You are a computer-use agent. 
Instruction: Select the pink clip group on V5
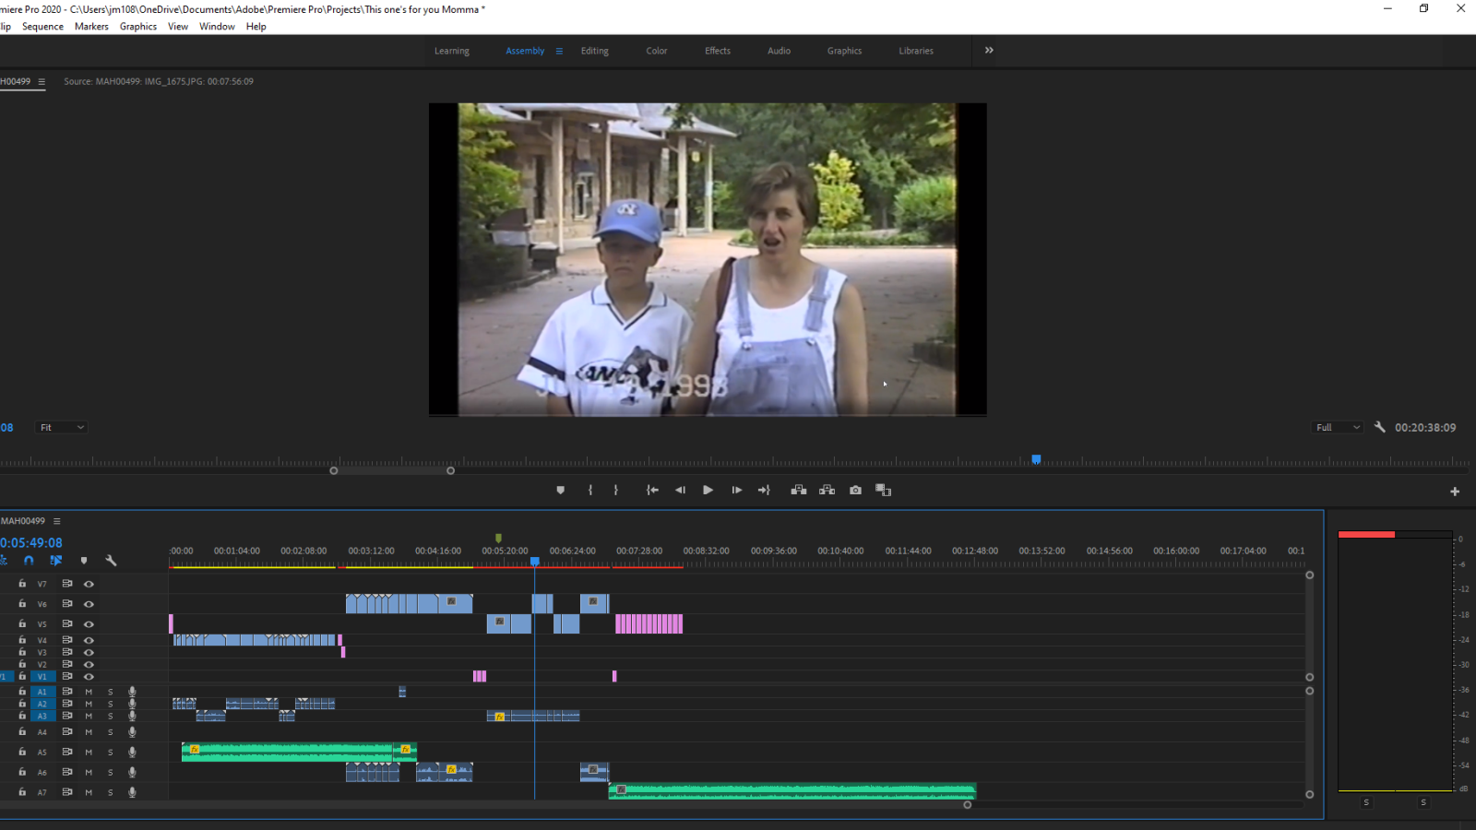click(649, 624)
